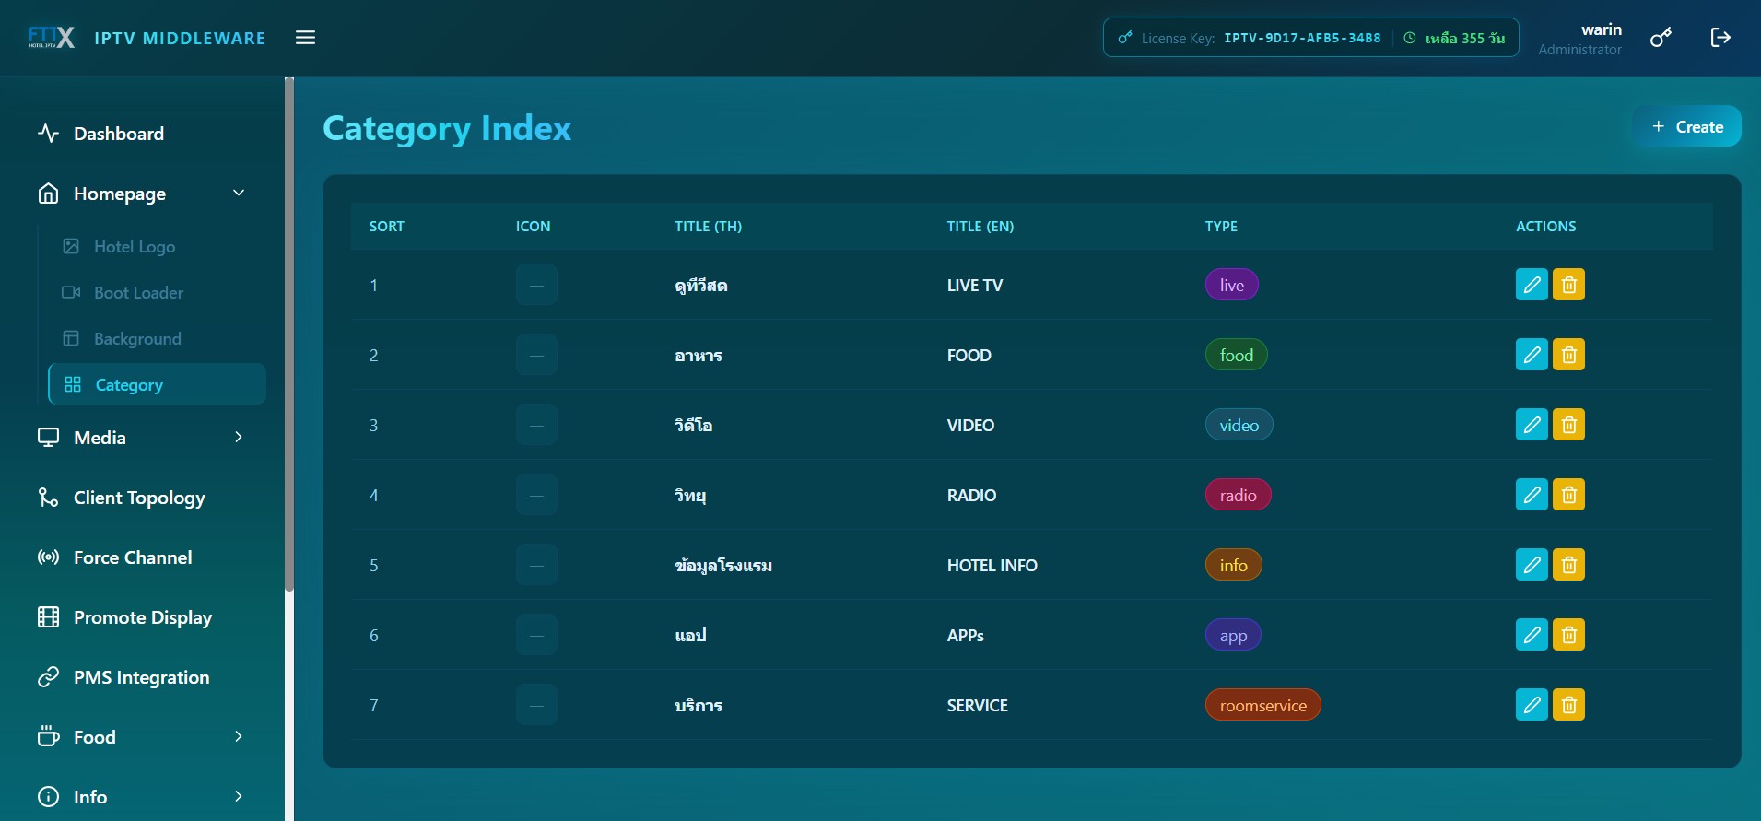Click the logout icon in header
Screen dimensions: 1761x821
tap(1720, 38)
